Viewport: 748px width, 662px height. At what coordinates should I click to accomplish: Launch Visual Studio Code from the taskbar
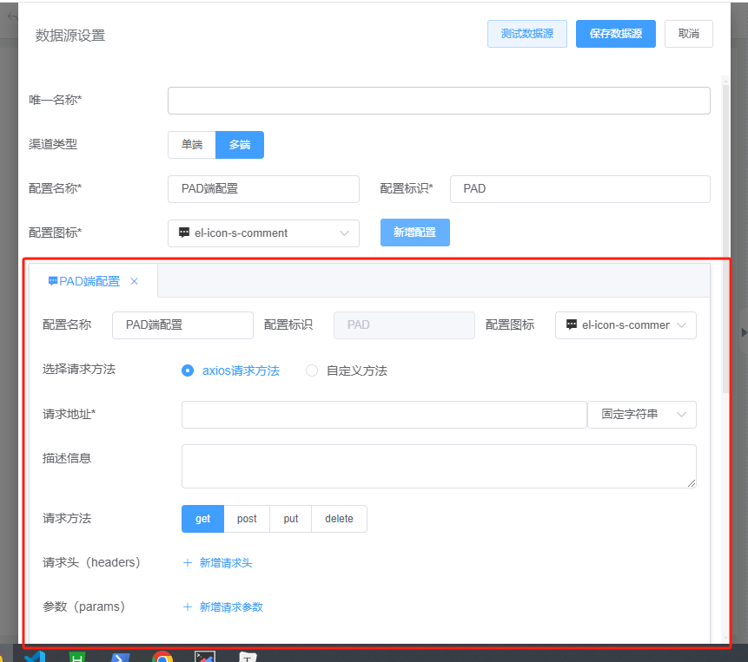click(x=35, y=657)
